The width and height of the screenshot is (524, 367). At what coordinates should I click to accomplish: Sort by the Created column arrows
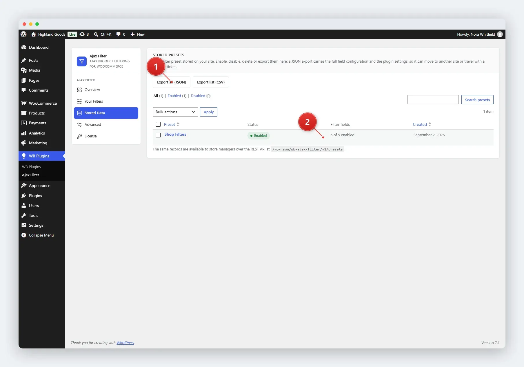tap(430, 124)
